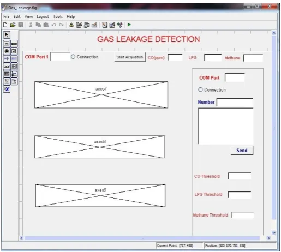Open the M-file Editor icon
Screen dimensions: 281x252
105,25
